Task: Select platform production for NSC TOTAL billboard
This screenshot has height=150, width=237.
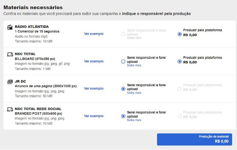Action: (x=180, y=61)
